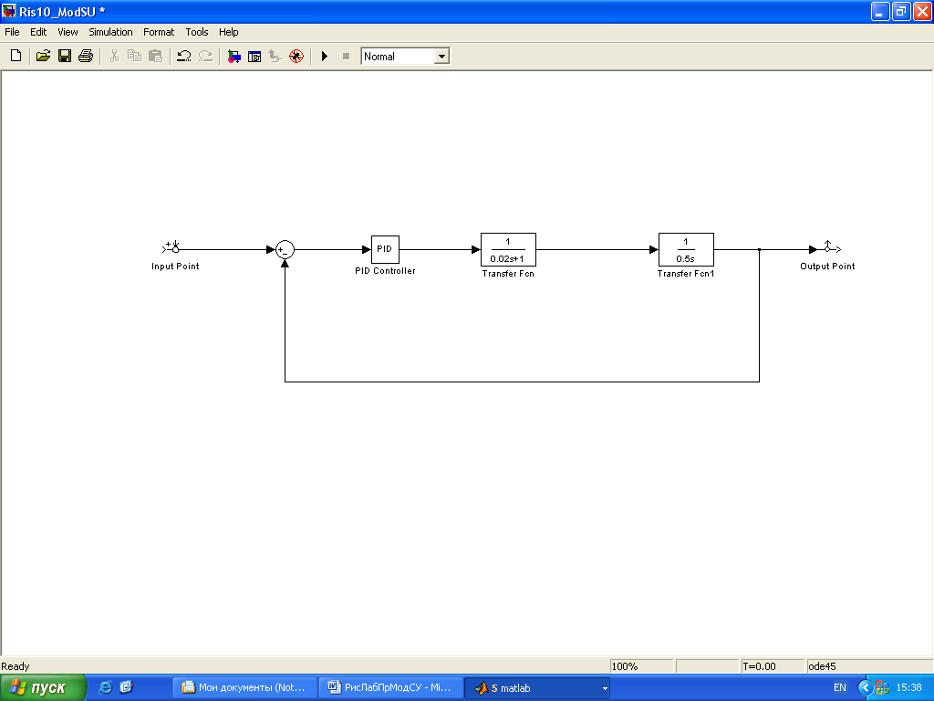Open the simulation mode Normal dropdown
This screenshot has width=934, height=701.
(441, 56)
